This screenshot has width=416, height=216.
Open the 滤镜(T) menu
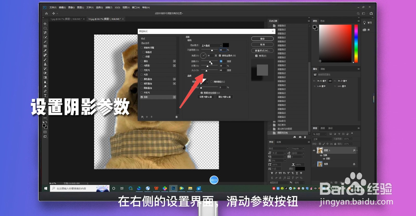click(109, 8)
